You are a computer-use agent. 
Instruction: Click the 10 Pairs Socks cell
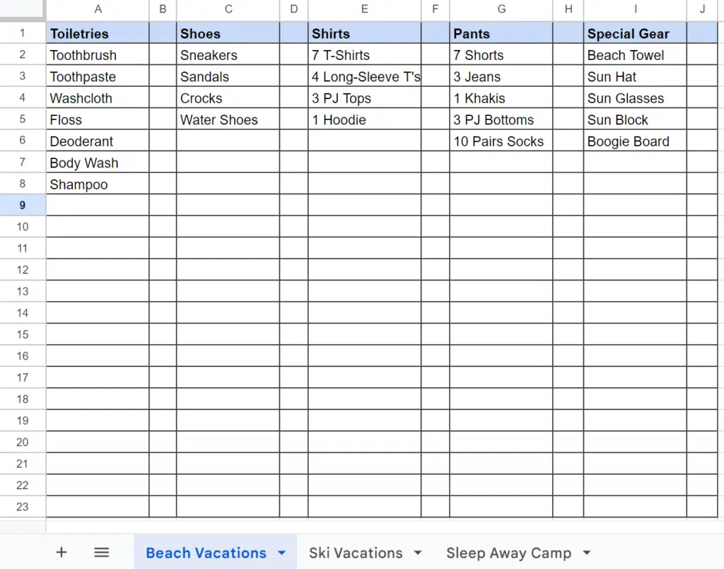pyautogui.click(x=501, y=141)
